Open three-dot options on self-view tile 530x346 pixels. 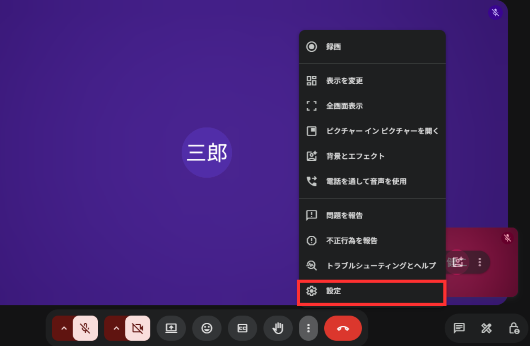pos(479,262)
